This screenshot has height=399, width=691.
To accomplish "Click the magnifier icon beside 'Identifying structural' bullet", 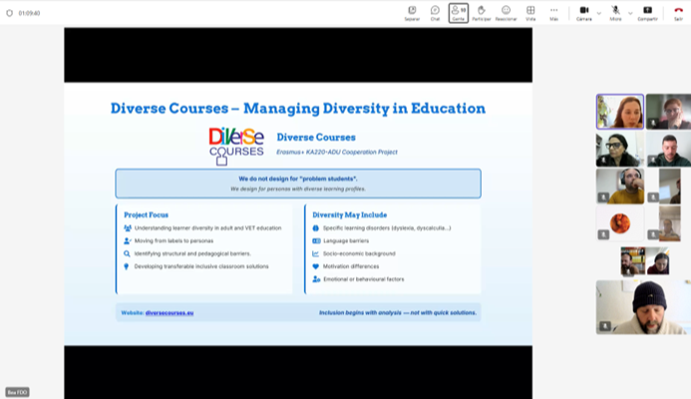I will [127, 253].
